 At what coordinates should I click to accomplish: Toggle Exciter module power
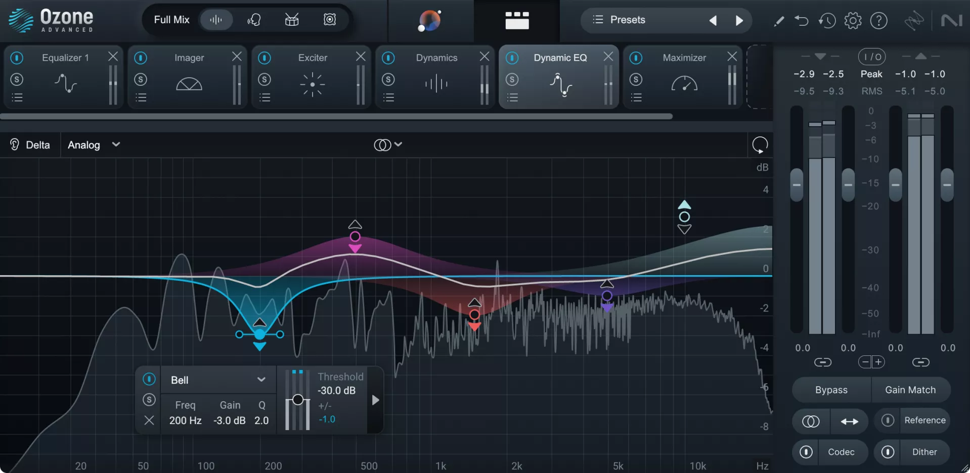click(x=264, y=58)
